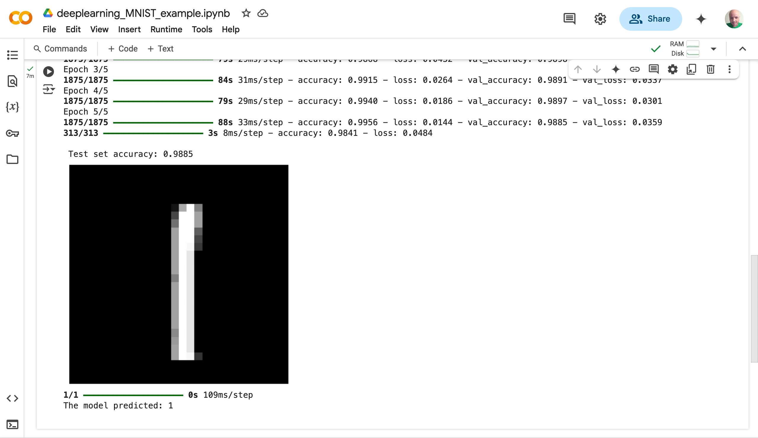758x438 pixels.
Task: Copy the link to this cell
Action: pyautogui.click(x=635, y=70)
